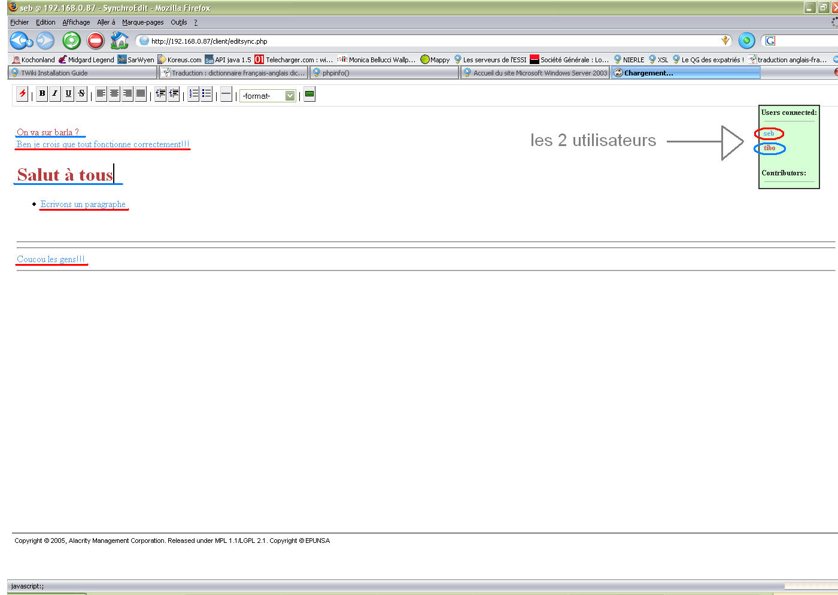This screenshot has width=838, height=595.
Task: Center align text
Action: 114,94
